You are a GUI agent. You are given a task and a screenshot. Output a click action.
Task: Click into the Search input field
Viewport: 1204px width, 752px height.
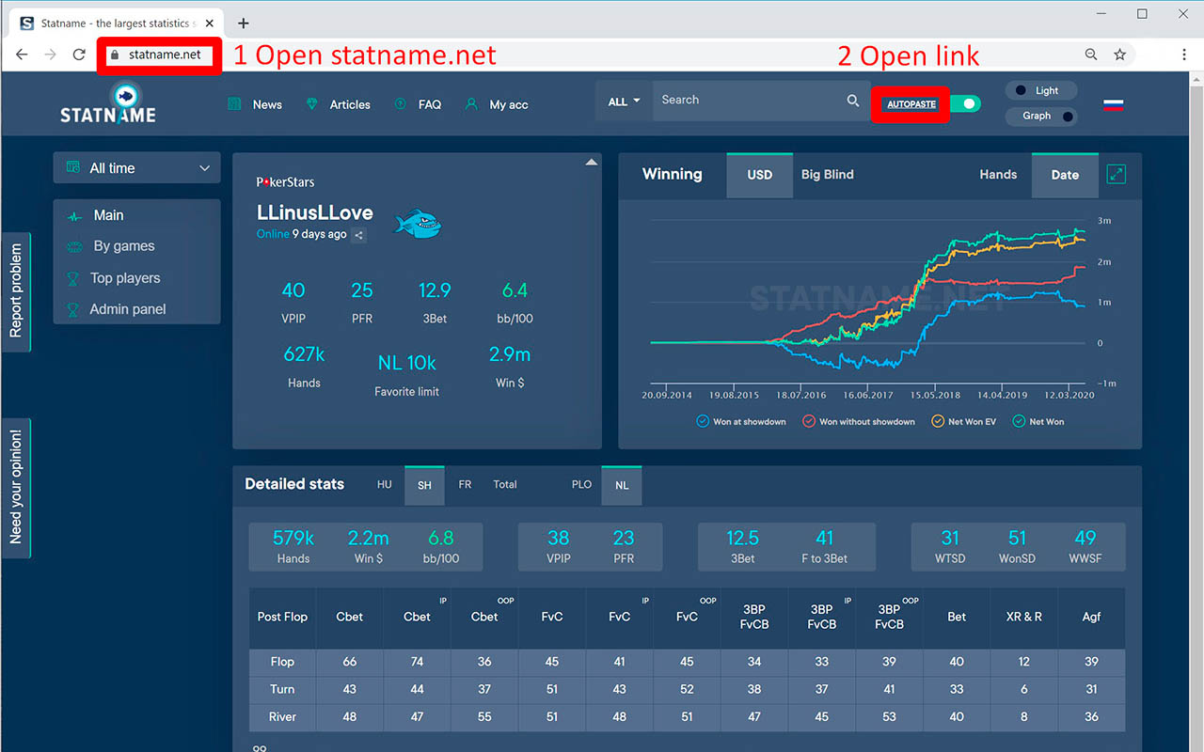point(748,101)
